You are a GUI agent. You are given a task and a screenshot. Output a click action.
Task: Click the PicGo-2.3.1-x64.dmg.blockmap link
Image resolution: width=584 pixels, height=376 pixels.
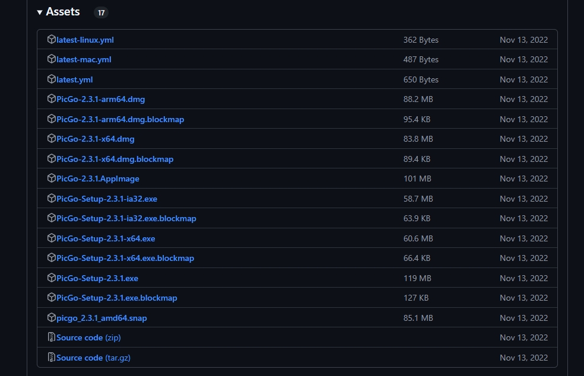click(x=115, y=159)
